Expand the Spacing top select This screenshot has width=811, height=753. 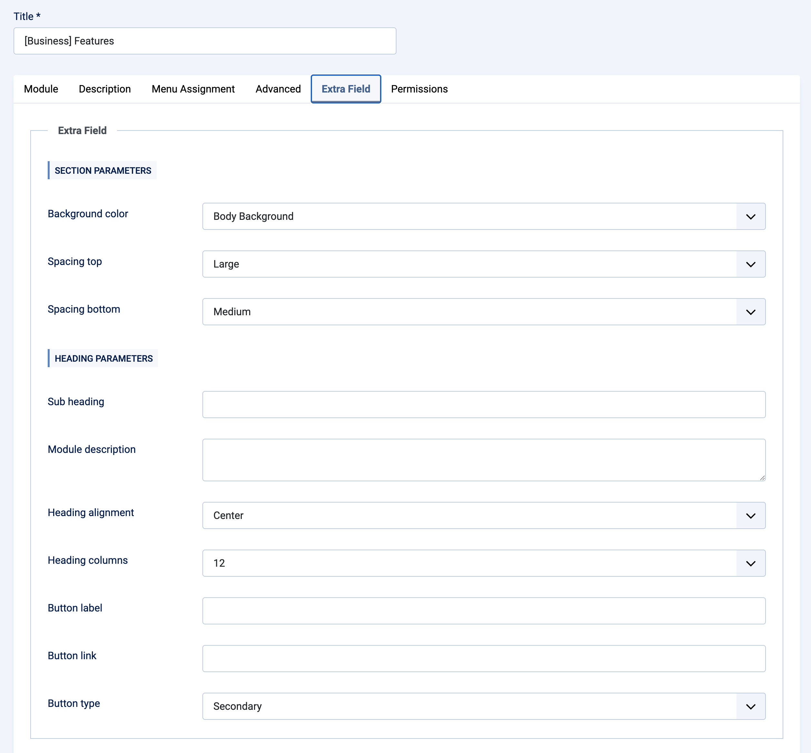483,264
